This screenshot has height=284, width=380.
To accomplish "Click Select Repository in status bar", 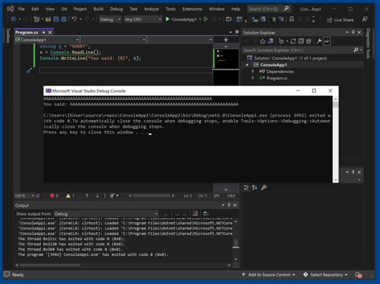I will [325, 275].
